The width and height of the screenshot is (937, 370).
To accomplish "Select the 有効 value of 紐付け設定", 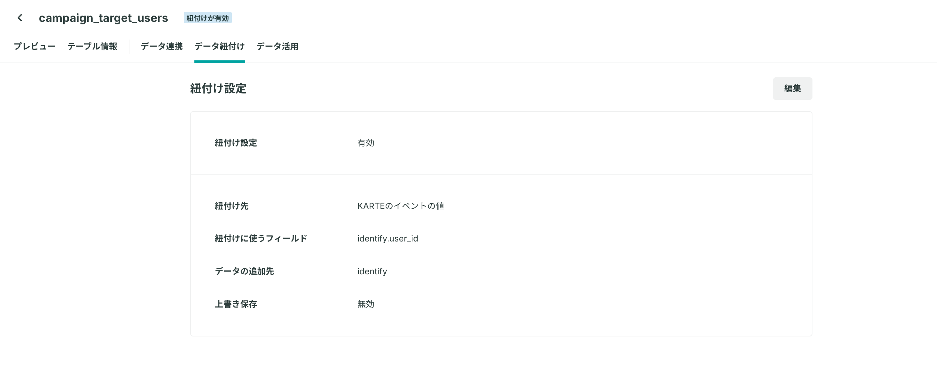I will (365, 143).
